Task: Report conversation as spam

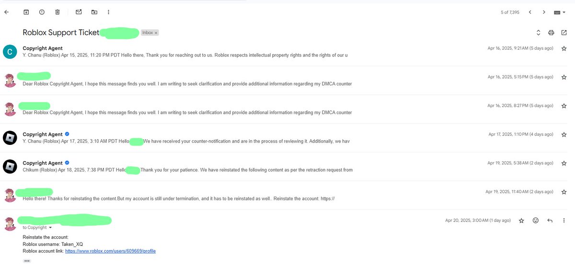Action: coord(42,12)
